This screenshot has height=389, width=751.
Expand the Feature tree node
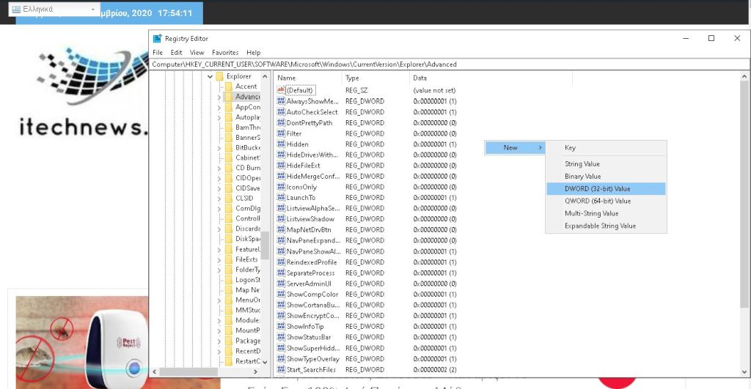pos(219,249)
